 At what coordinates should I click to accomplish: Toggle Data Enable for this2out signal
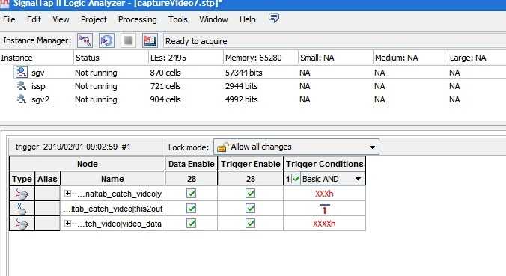pyautogui.click(x=192, y=208)
